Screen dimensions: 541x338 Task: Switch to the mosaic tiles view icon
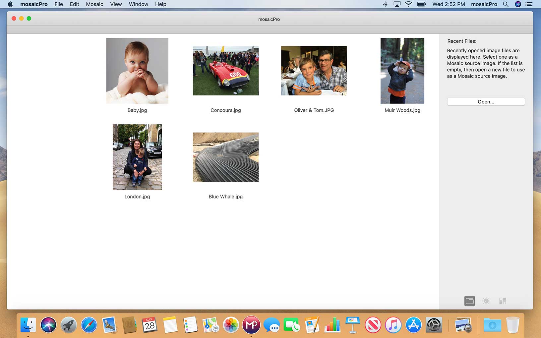[x=502, y=301]
